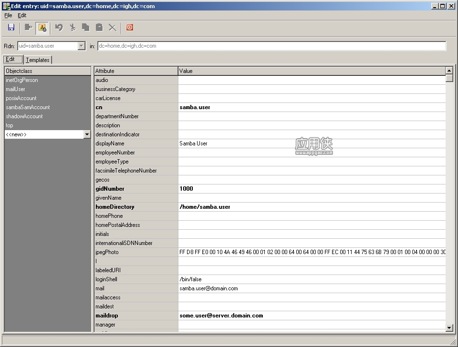
Task: Click the maildrop value 'some.user@server.domain.com'
Action: click(x=221, y=316)
